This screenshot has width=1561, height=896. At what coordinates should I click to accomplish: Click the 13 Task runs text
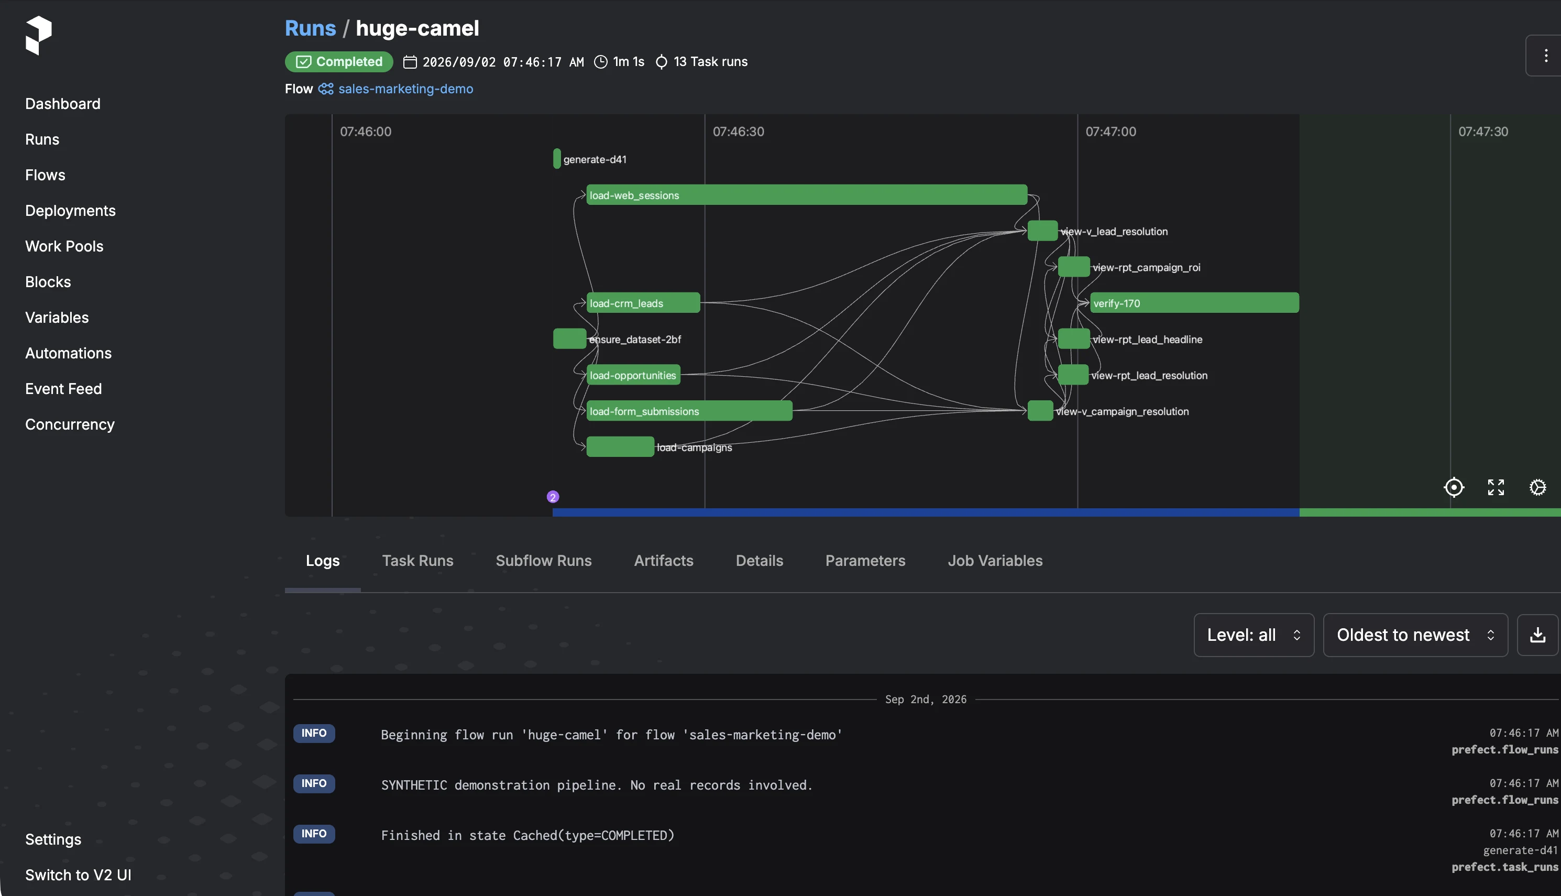click(710, 61)
